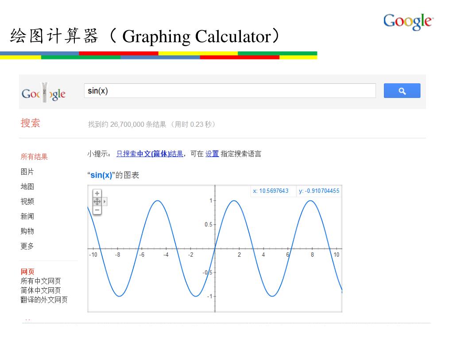Switch to 购物 shopping results
Viewport: 453px width, 340px height.
pyautogui.click(x=27, y=231)
